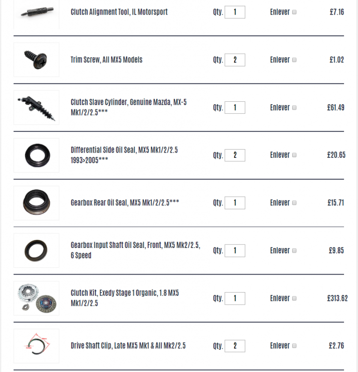The image size is (358, 372).
Task: Open the Gearbox Rear Oil Seal image
Action: (36, 203)
